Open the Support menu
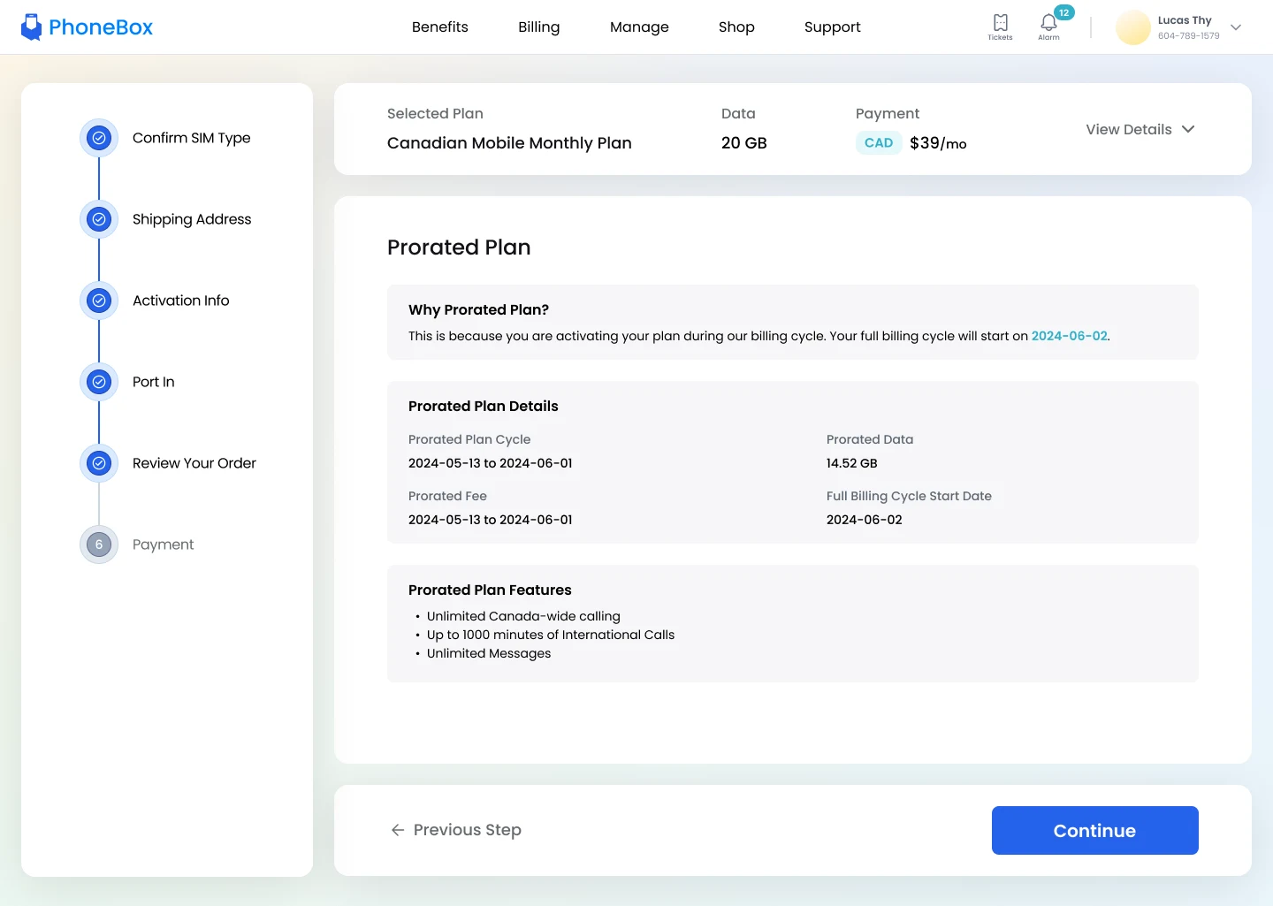The height and width of the screenshot is (906, 1273). [833, 27]
